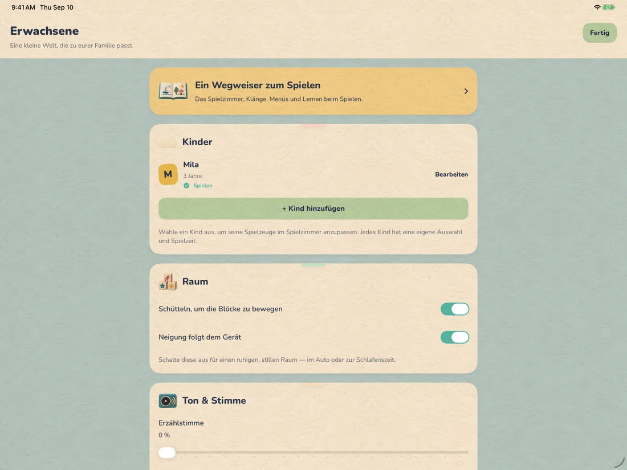Toggle Schütteln, um die Blöcke zu bewegen

click(x=455, y=309)
